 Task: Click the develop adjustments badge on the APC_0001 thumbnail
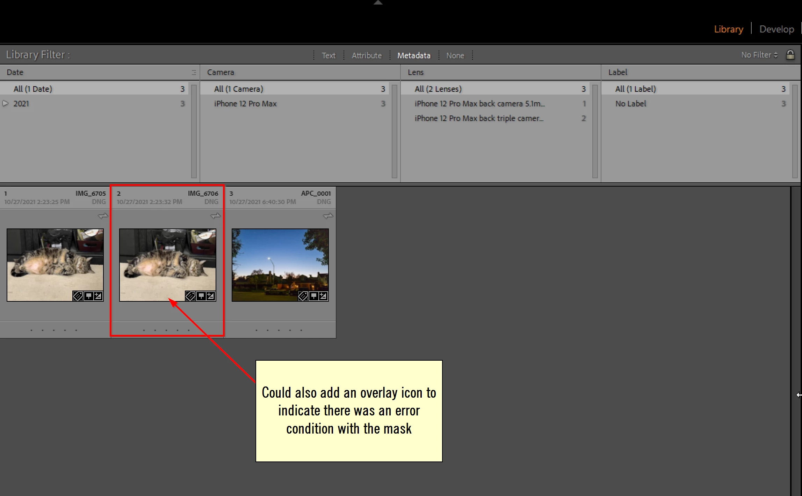[x=323, y=296]
